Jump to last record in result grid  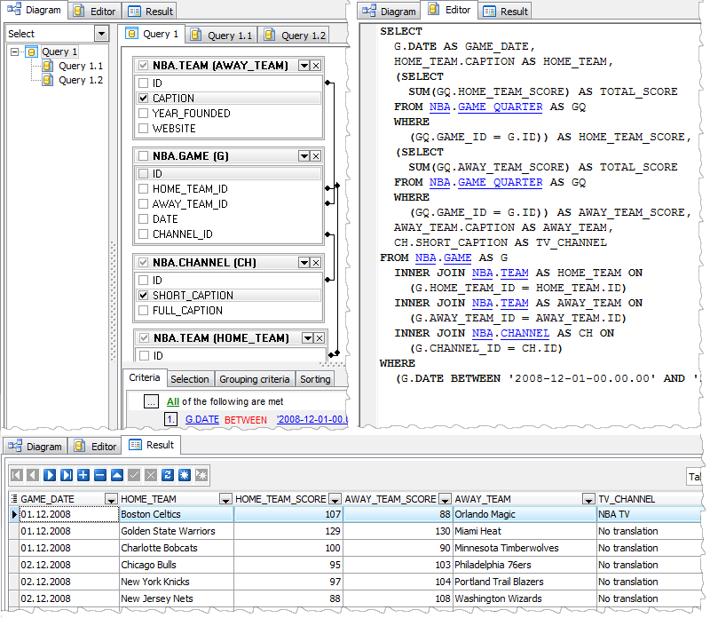pyautogui.click(x=67, y=475)
